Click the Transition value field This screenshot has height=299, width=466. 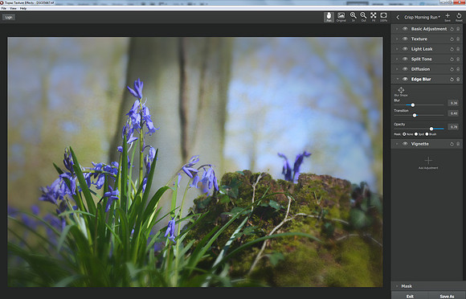pos(453,113)
